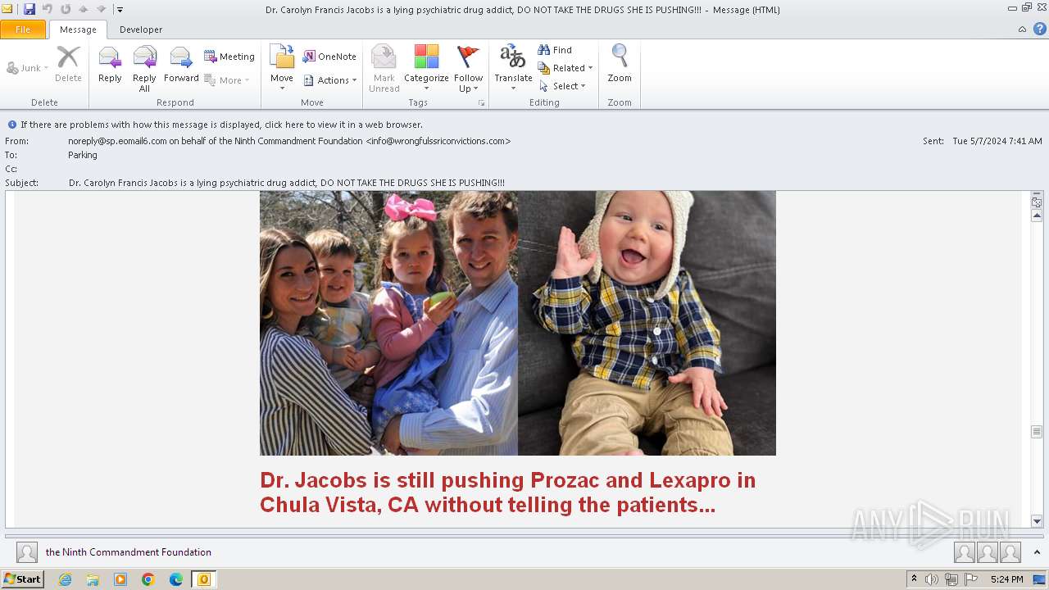Screen dimensions: 1049x590
Task: Click the family photo in email body
Action: pos(388,323)
